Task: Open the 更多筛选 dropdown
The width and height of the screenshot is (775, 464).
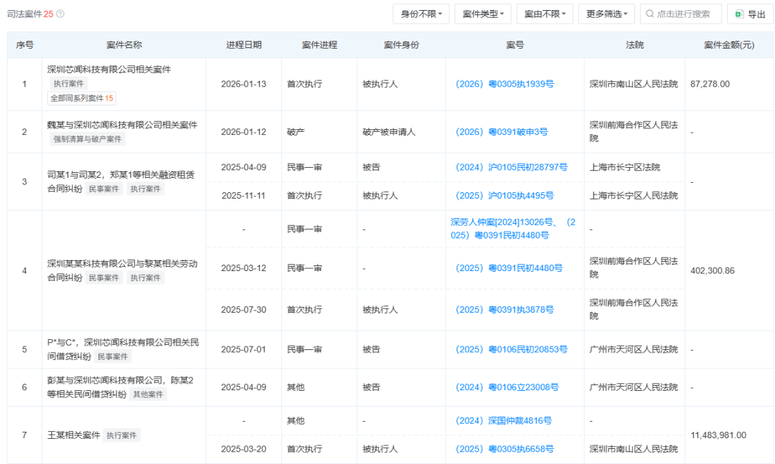Action: point(606,14)
